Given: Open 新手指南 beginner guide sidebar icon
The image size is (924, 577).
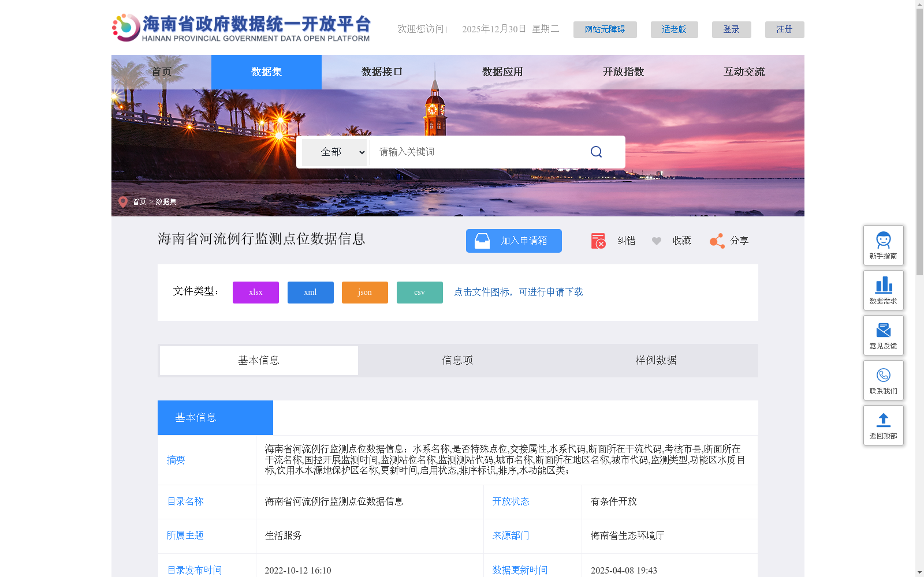Looking at the screenshot, I should 884,245.
